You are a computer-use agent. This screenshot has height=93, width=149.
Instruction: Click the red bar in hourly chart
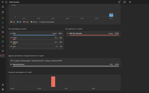coord(53,82)
